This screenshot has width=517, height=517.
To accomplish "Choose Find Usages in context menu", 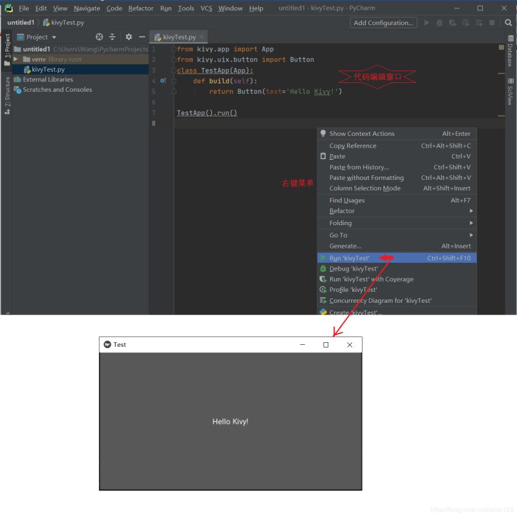I will point(397,200).
